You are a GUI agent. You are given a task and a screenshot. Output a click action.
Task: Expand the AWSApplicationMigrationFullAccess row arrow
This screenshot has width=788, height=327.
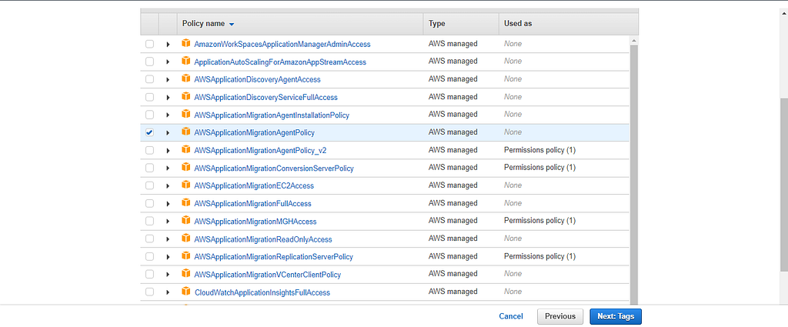(168, 203)
